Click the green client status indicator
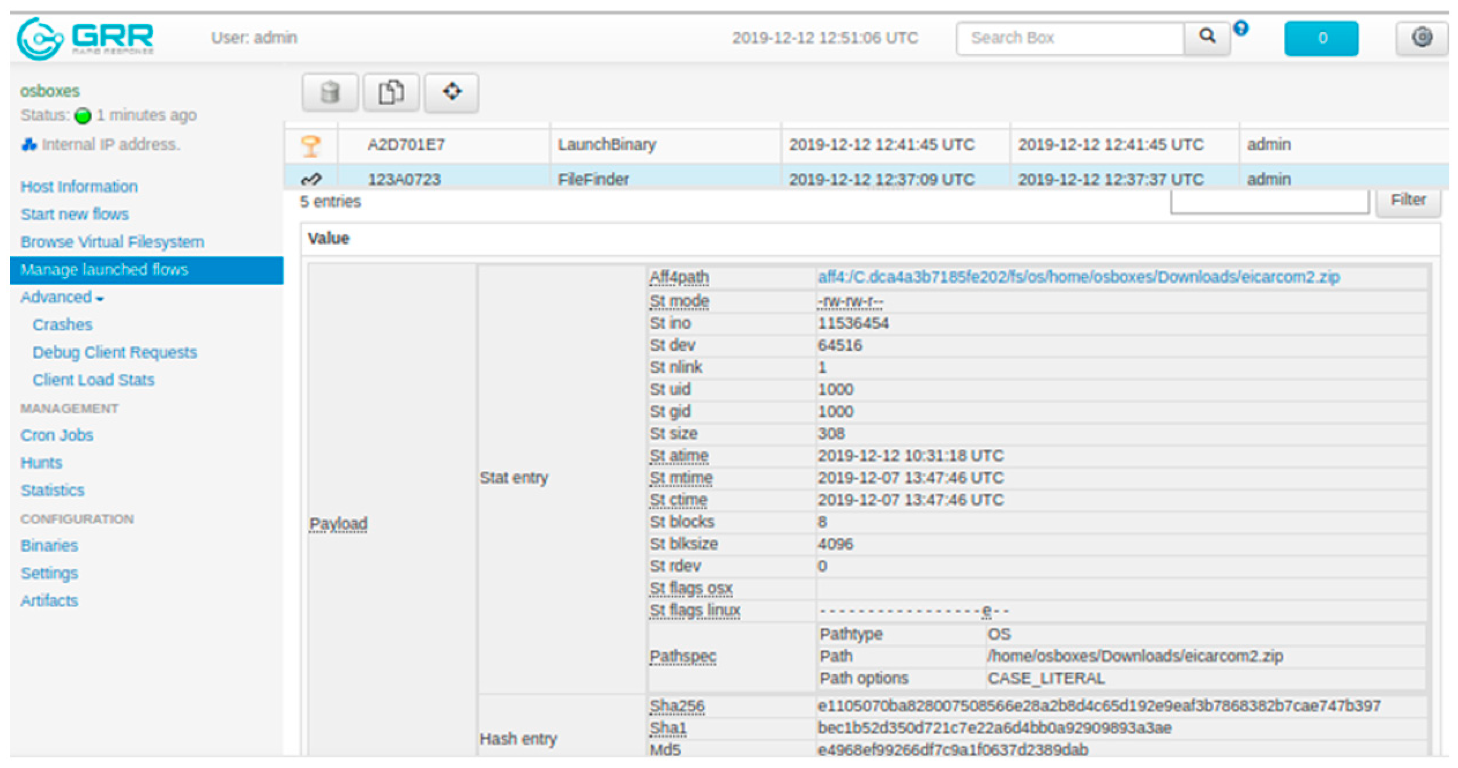1458x768 pixels. (83, 115)
